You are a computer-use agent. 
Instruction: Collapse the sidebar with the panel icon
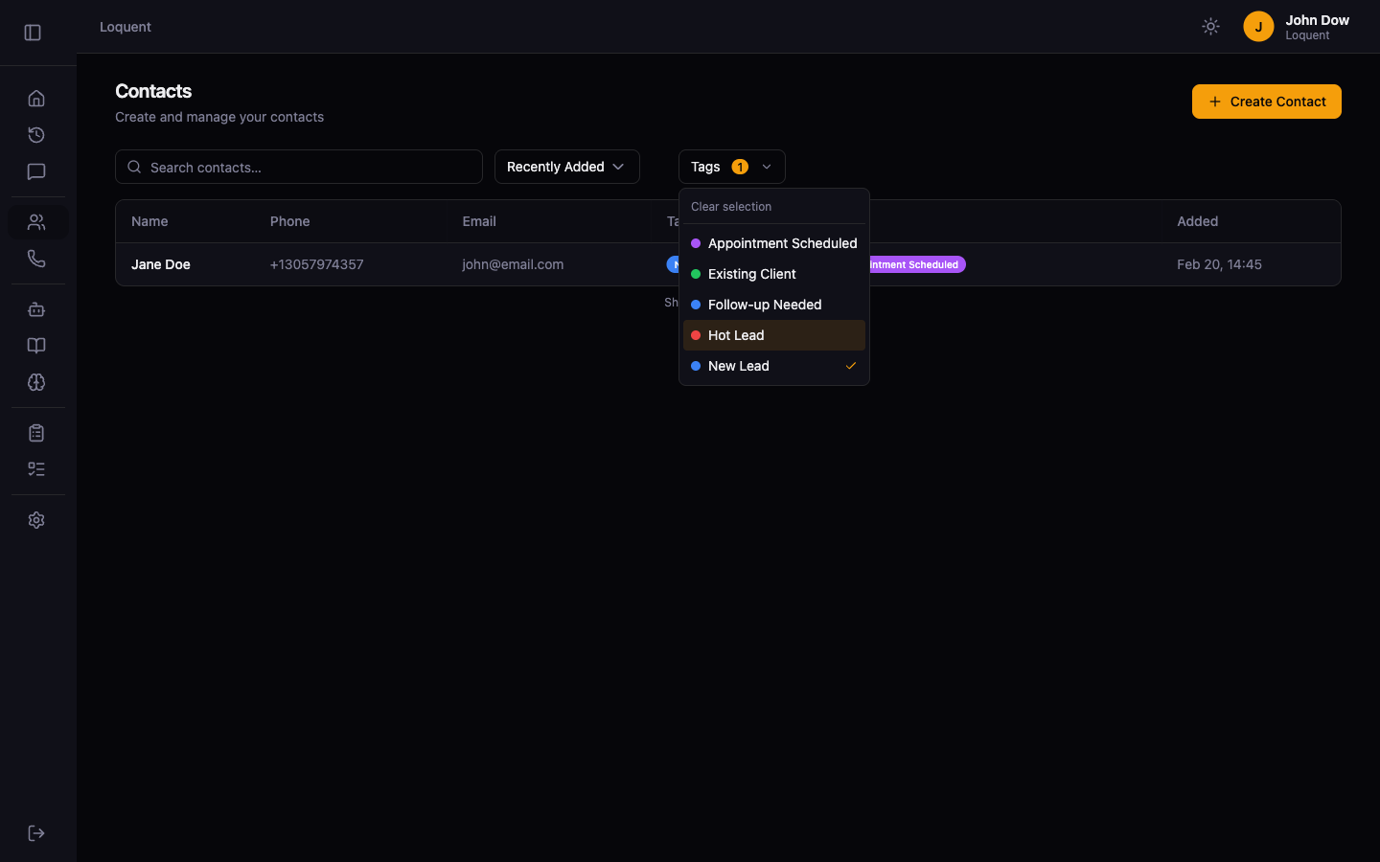click(x=32, y=32)
